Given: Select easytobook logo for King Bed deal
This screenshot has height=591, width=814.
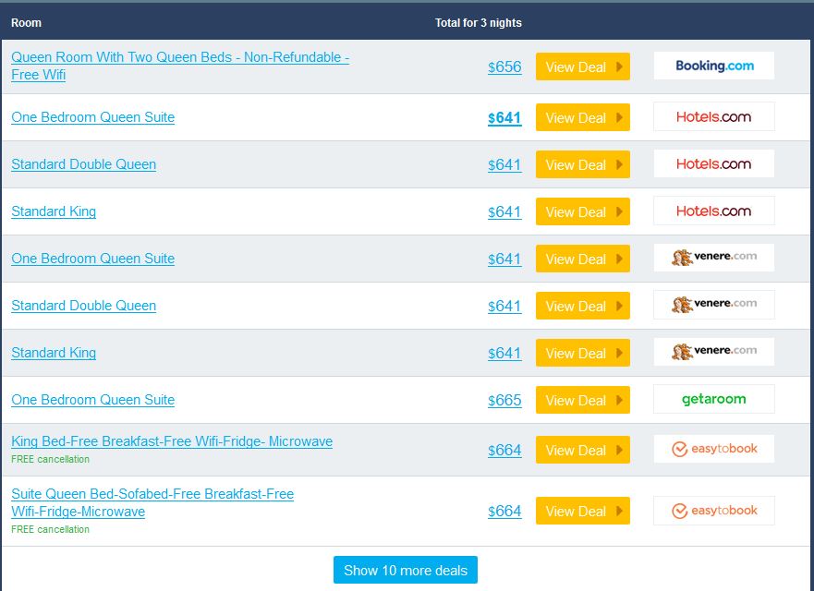Looking at the screenshot, I should [713, 449].
